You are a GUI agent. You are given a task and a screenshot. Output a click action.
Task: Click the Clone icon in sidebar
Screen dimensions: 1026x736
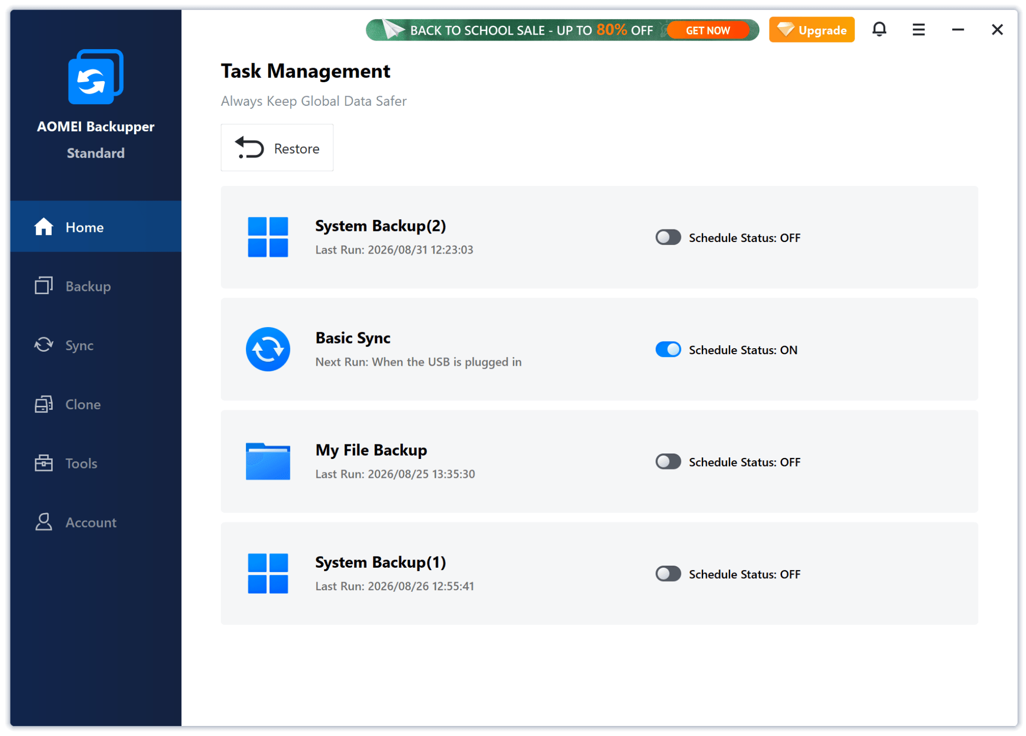(x=44, y=404)
